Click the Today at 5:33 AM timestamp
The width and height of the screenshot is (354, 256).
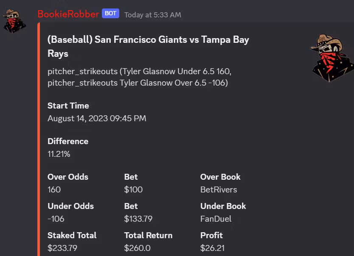152,15
